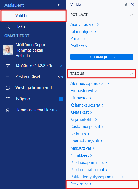Collapse the POTILAAT section chevron
139x189 pixels.
(132, 15)
